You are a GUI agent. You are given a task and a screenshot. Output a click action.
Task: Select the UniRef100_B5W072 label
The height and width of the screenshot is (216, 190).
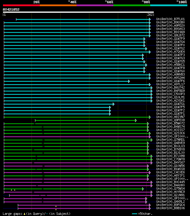click(x=170, y=124)
